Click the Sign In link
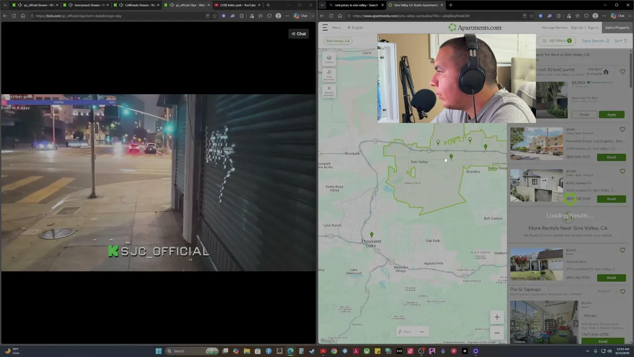 coord(593,27)
